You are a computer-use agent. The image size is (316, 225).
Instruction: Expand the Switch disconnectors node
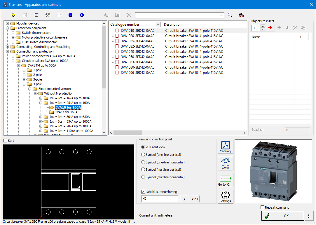(13, 33)
